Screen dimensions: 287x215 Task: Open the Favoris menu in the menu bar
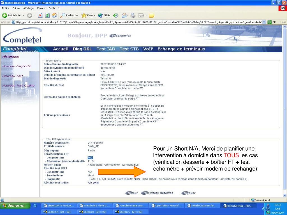coord(41,8)
